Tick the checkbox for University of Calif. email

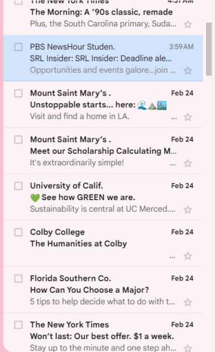(x=18, y=186)
